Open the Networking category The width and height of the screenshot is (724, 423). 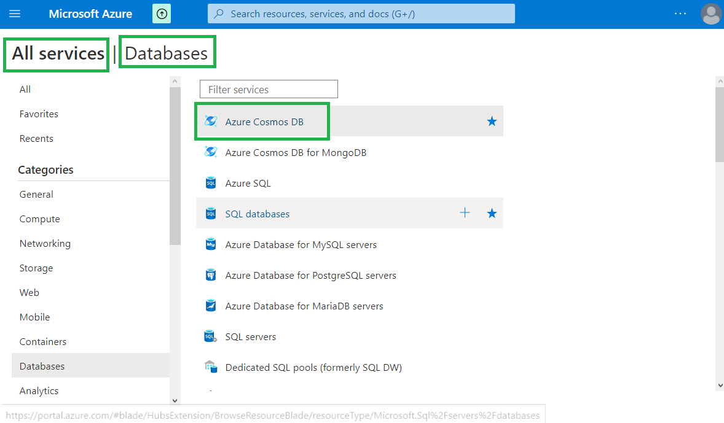pyautogui.click(x=45, y=244)
